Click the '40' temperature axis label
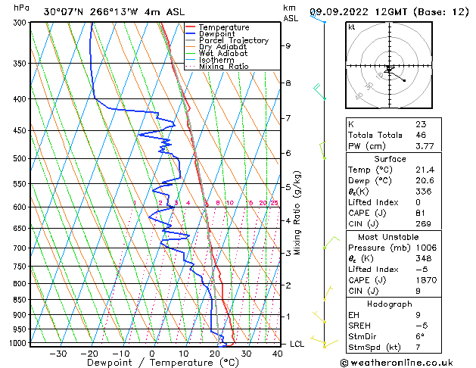Viewport: 476px width, 368px height. pos(277,354)
